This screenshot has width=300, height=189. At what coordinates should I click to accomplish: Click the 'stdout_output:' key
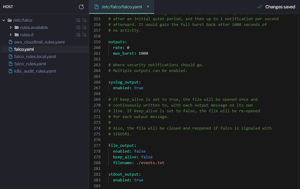tap(125, 174)
